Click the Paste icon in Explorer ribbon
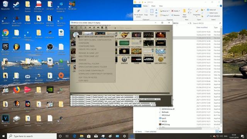This screenshot has height=139, width=247. click(x=152, y=12)
